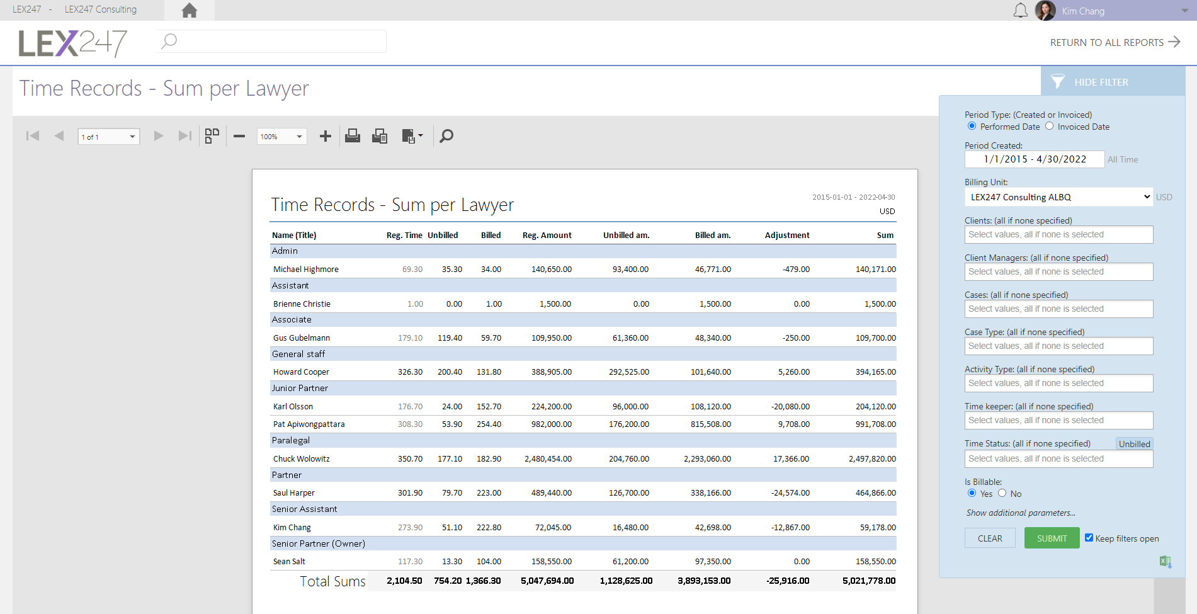Go to the previous report page
The image size is (1197, 614).
point(59,136)
